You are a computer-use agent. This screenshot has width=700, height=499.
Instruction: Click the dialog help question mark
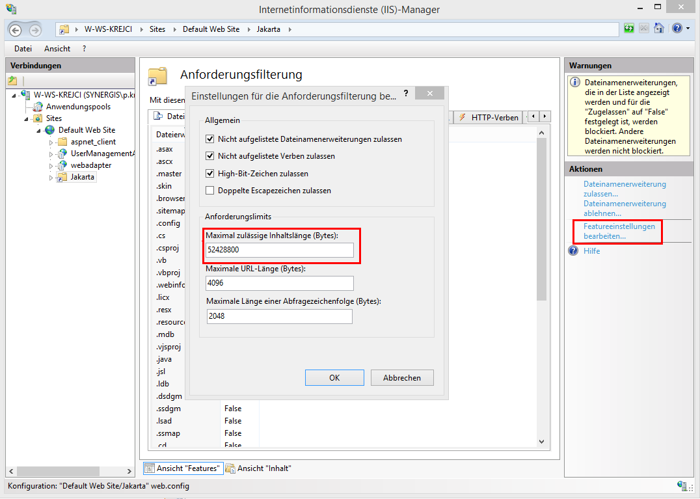pos(406,93)
